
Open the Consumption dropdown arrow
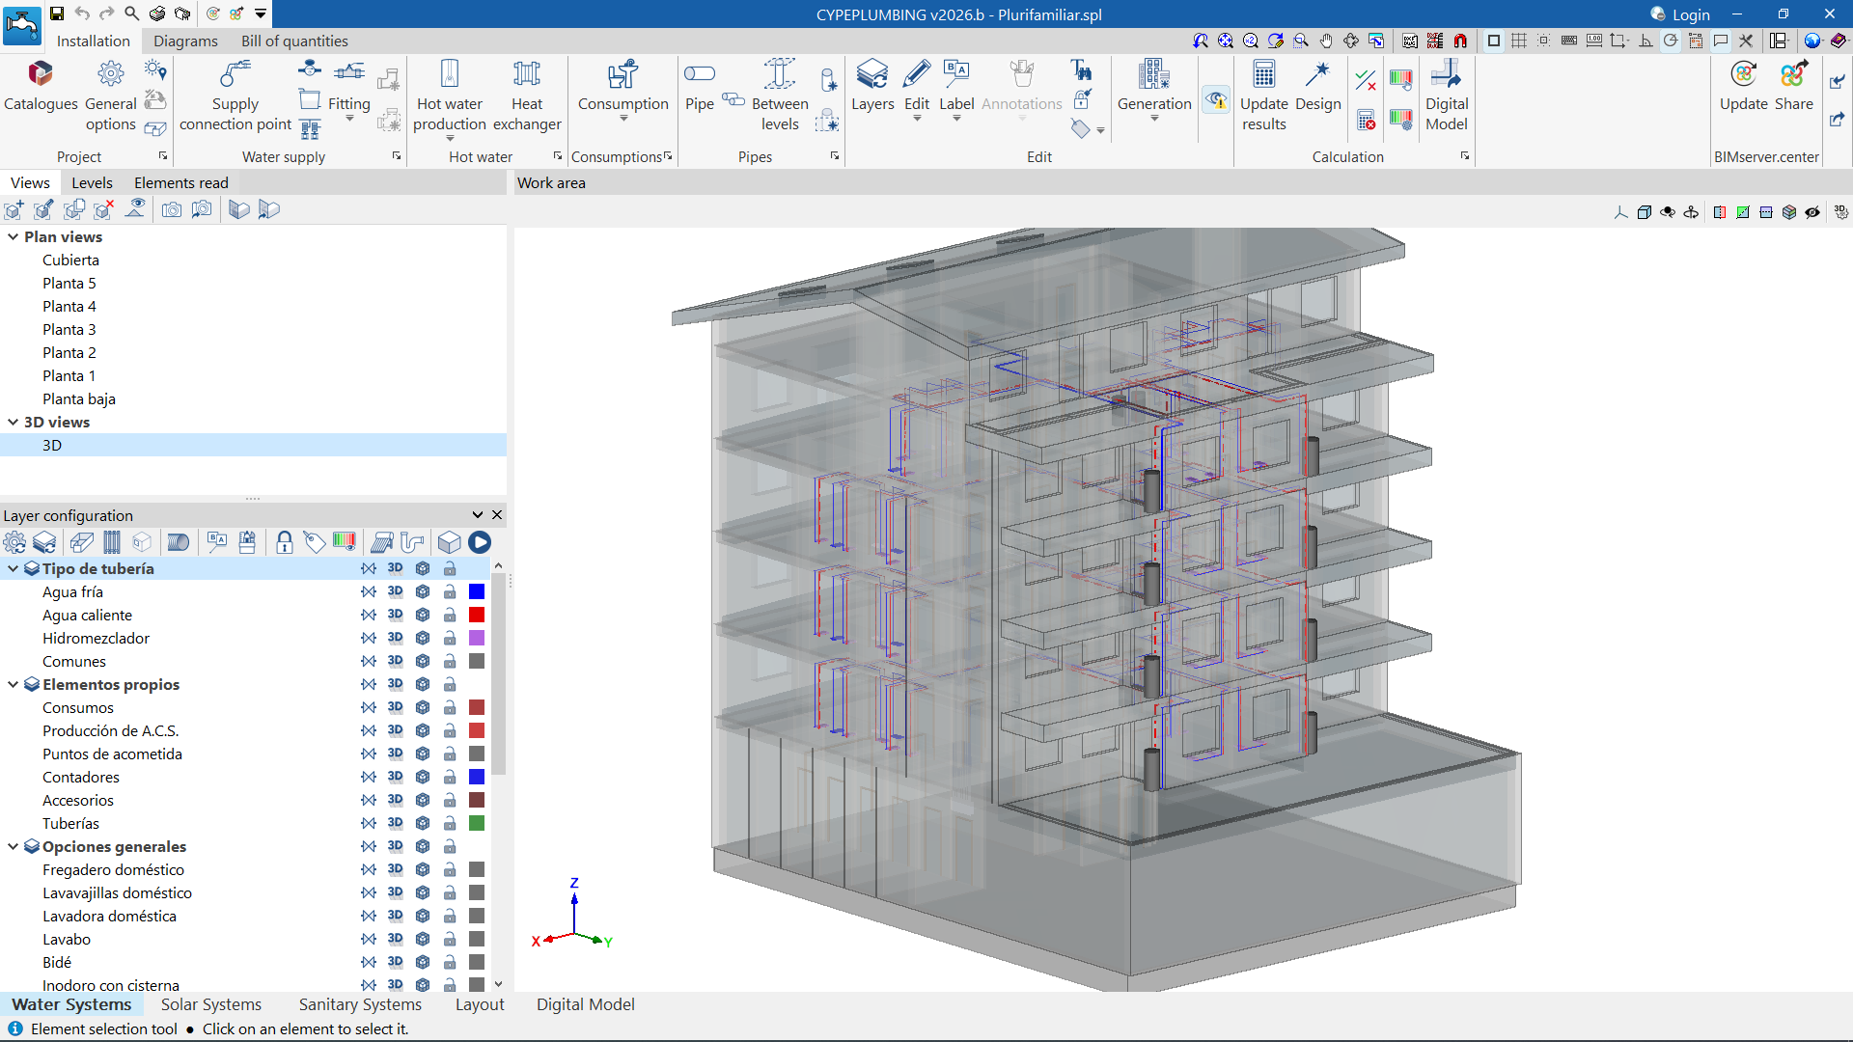coord(623,119)
